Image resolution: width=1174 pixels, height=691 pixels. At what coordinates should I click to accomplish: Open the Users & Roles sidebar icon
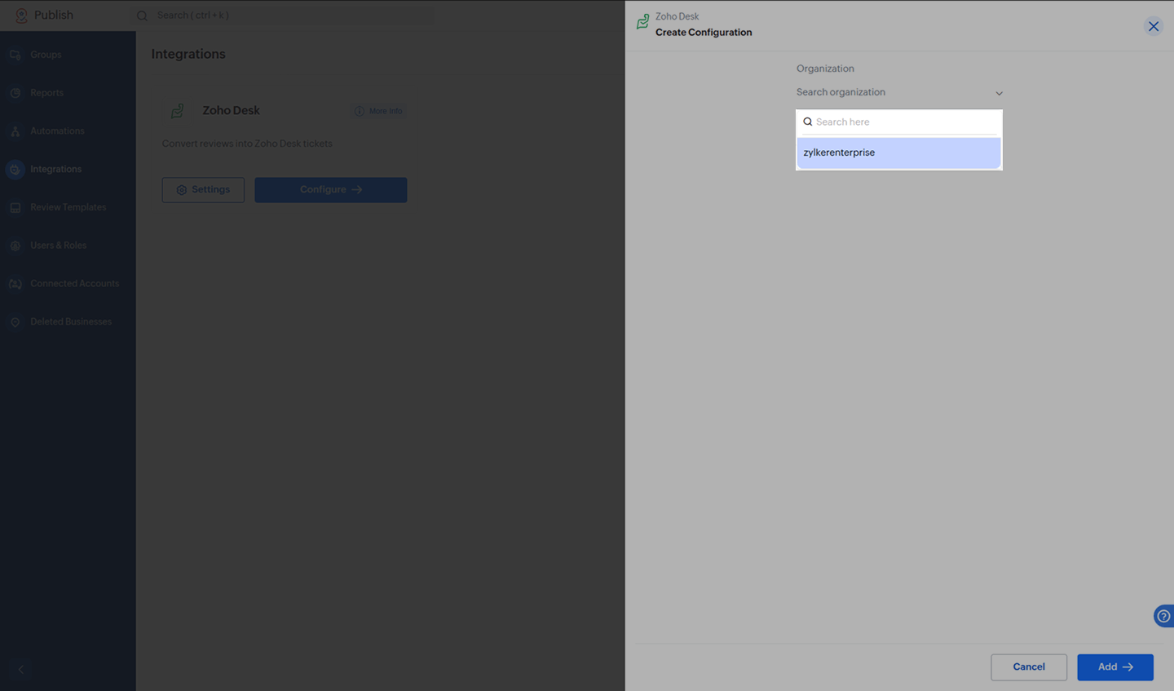coord(15,246)
